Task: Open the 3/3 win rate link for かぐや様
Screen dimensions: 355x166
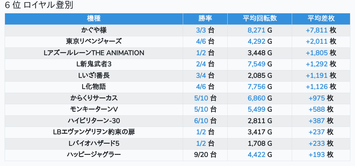Action: (x=201, y=30)
